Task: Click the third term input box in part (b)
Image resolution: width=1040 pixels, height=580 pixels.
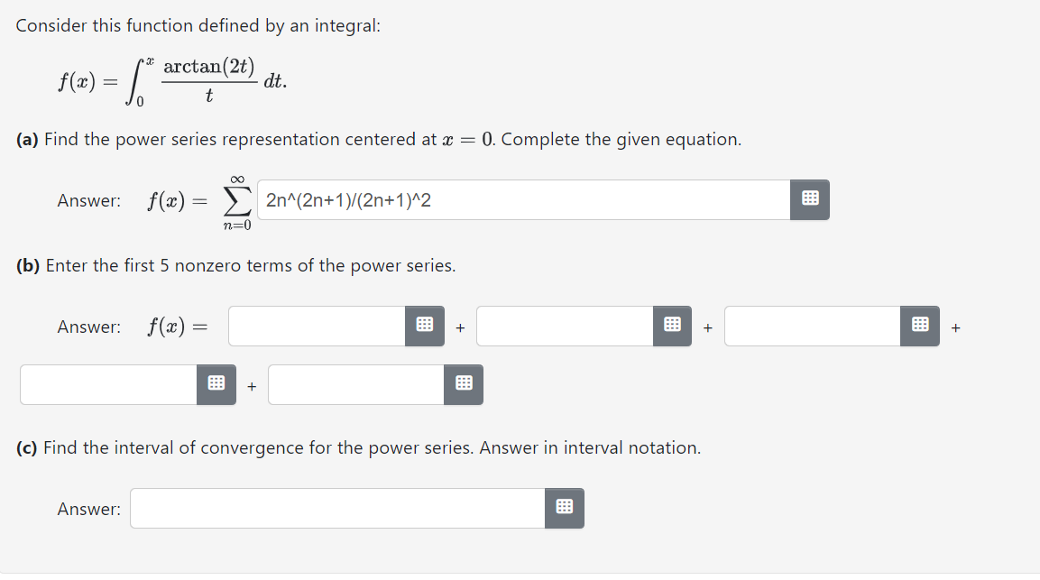Action: coord(809,326)
